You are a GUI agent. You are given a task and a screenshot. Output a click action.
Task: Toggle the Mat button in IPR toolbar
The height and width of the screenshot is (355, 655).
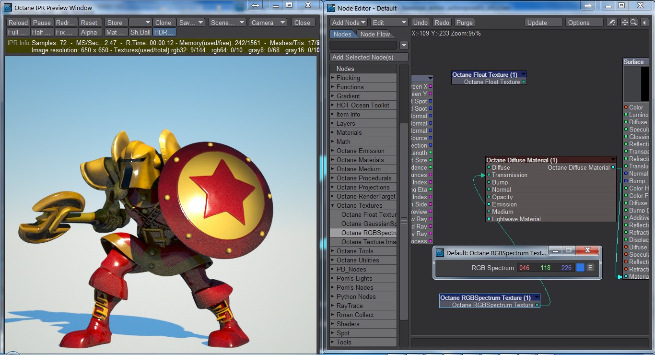(x=116, y=32)
